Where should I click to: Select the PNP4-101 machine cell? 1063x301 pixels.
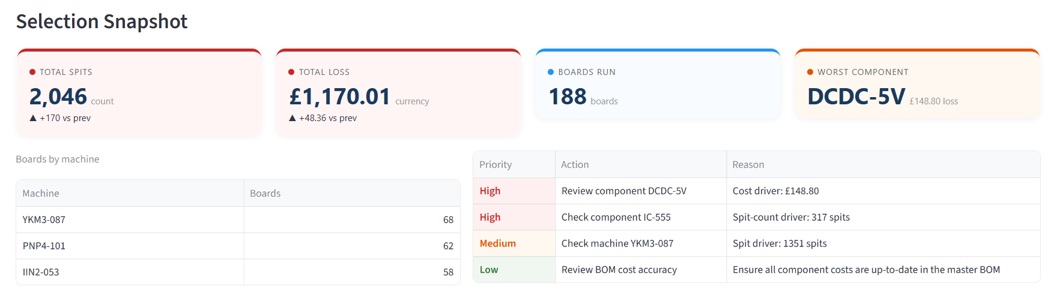click(130, 246)
